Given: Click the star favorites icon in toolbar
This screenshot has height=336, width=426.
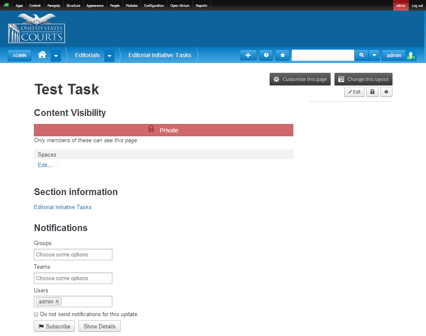Looking at the screenshot, I should [x=282, y=55].
